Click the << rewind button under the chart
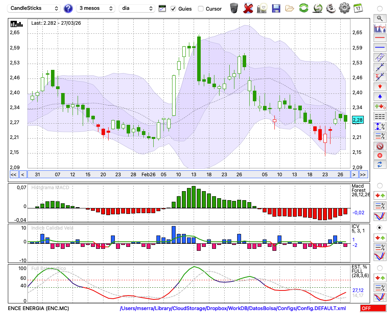 click(13, 175)
